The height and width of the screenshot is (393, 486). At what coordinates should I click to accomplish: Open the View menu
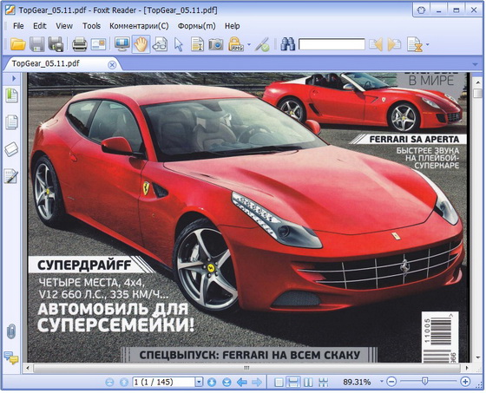click(x=64, y=26)
